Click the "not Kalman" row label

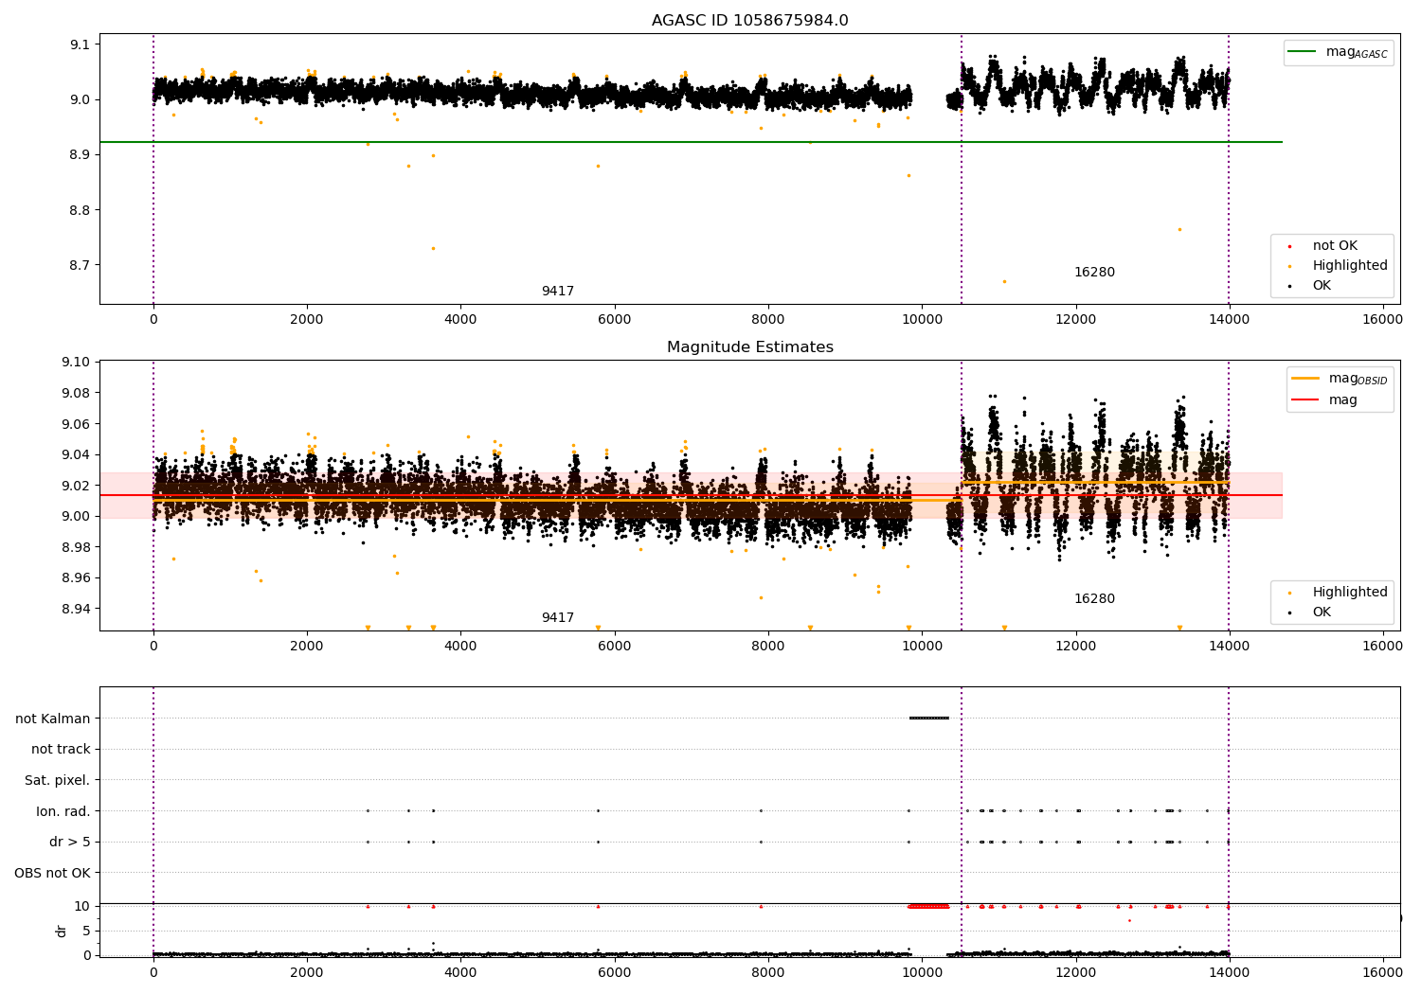point(53,719)
